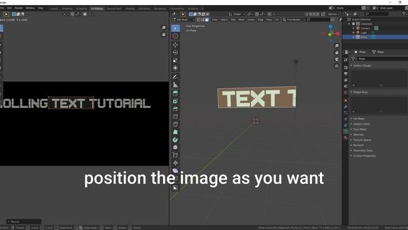Select the Shear tool
The height and width of the screenshot is (230, 408).
175,171
